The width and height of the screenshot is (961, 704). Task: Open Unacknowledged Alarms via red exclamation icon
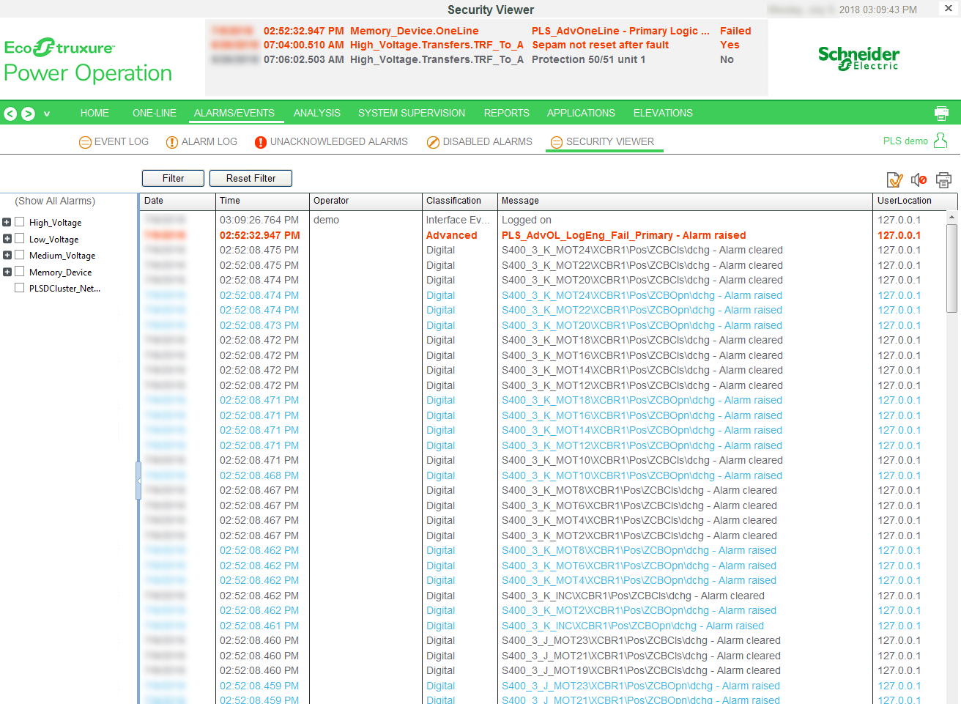point(260,142)
